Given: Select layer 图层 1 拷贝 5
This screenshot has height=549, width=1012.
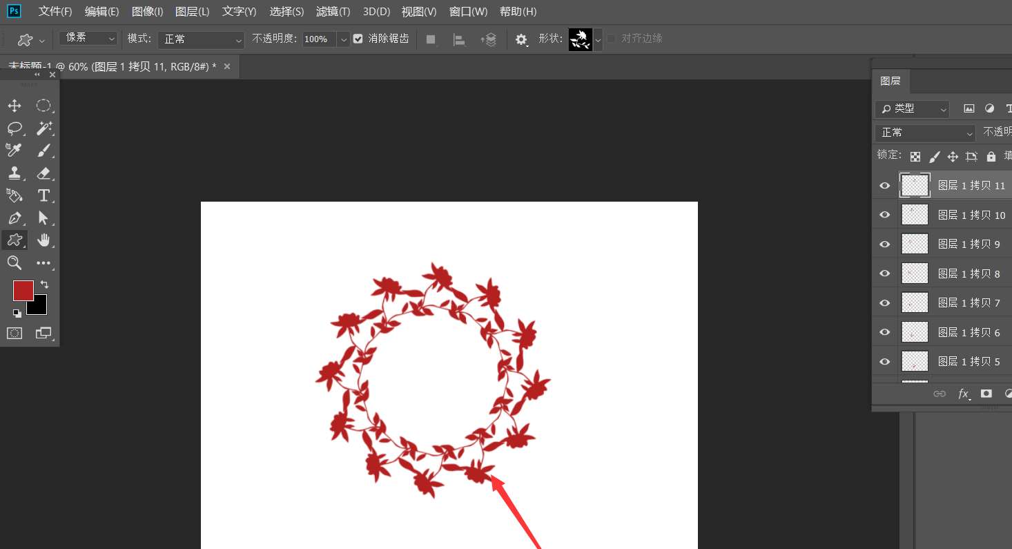Looking at the screenshot, I should (x=969, y=361).
